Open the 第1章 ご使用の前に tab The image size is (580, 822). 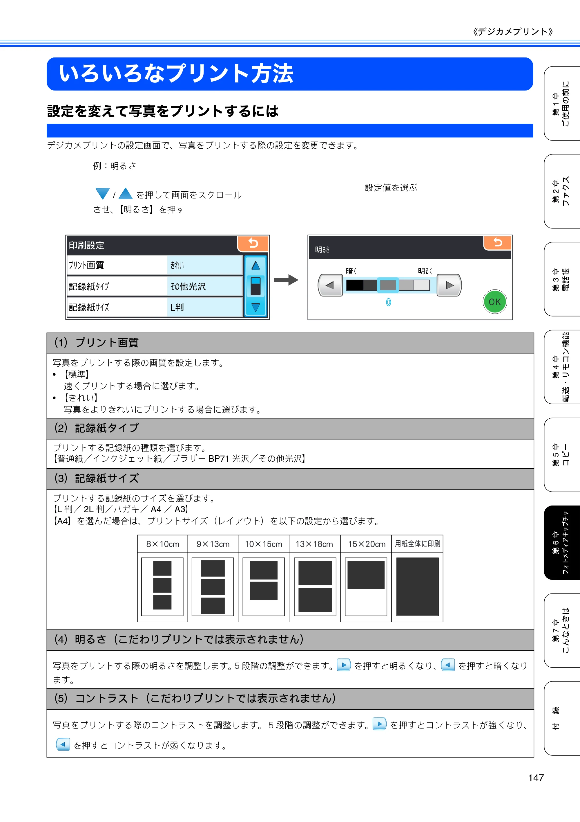[562, 103]
